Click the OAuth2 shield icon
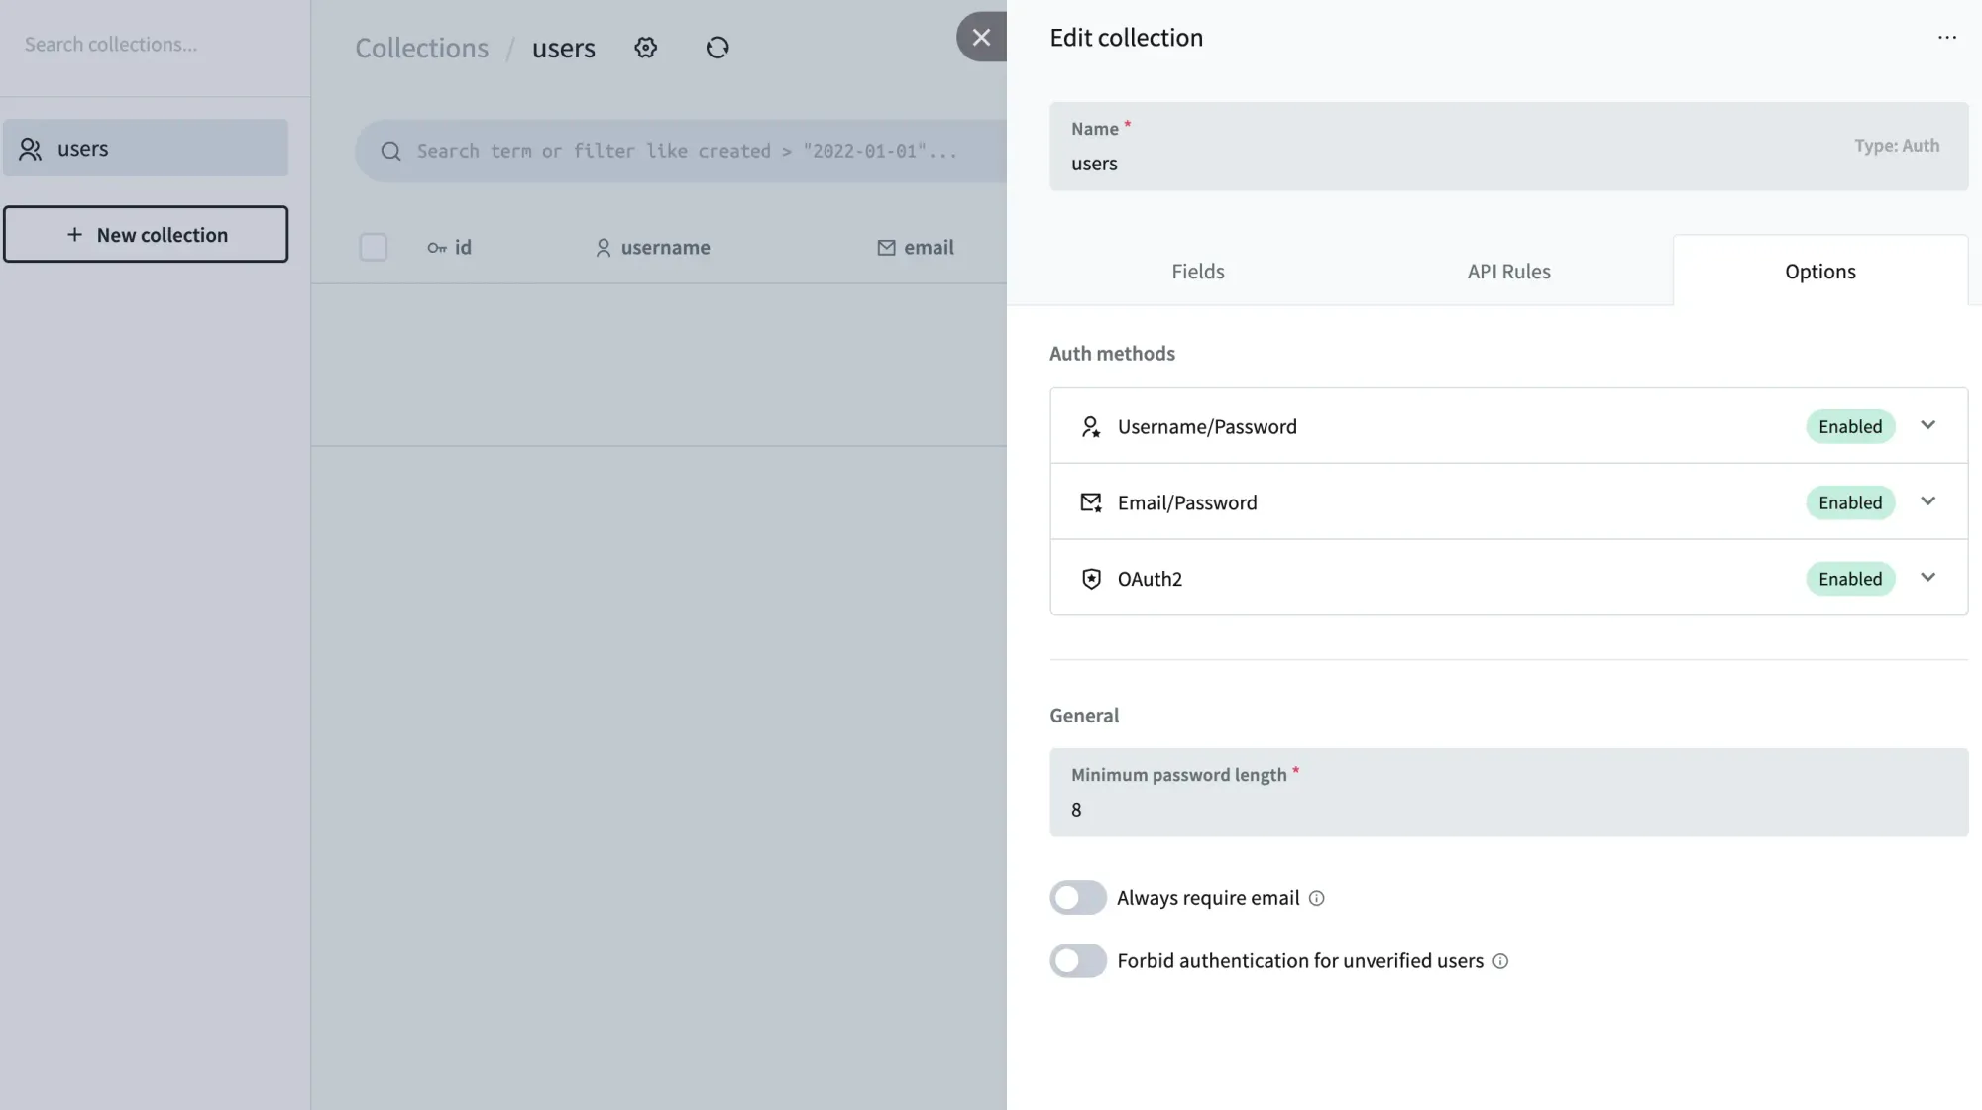 click(1091, 579)
